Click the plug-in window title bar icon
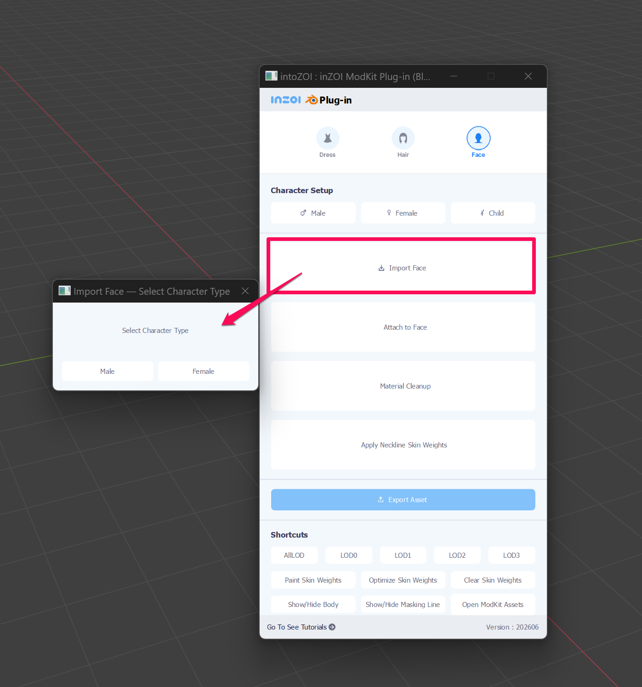Screen dimensions: 642x687 coord(271,76)
